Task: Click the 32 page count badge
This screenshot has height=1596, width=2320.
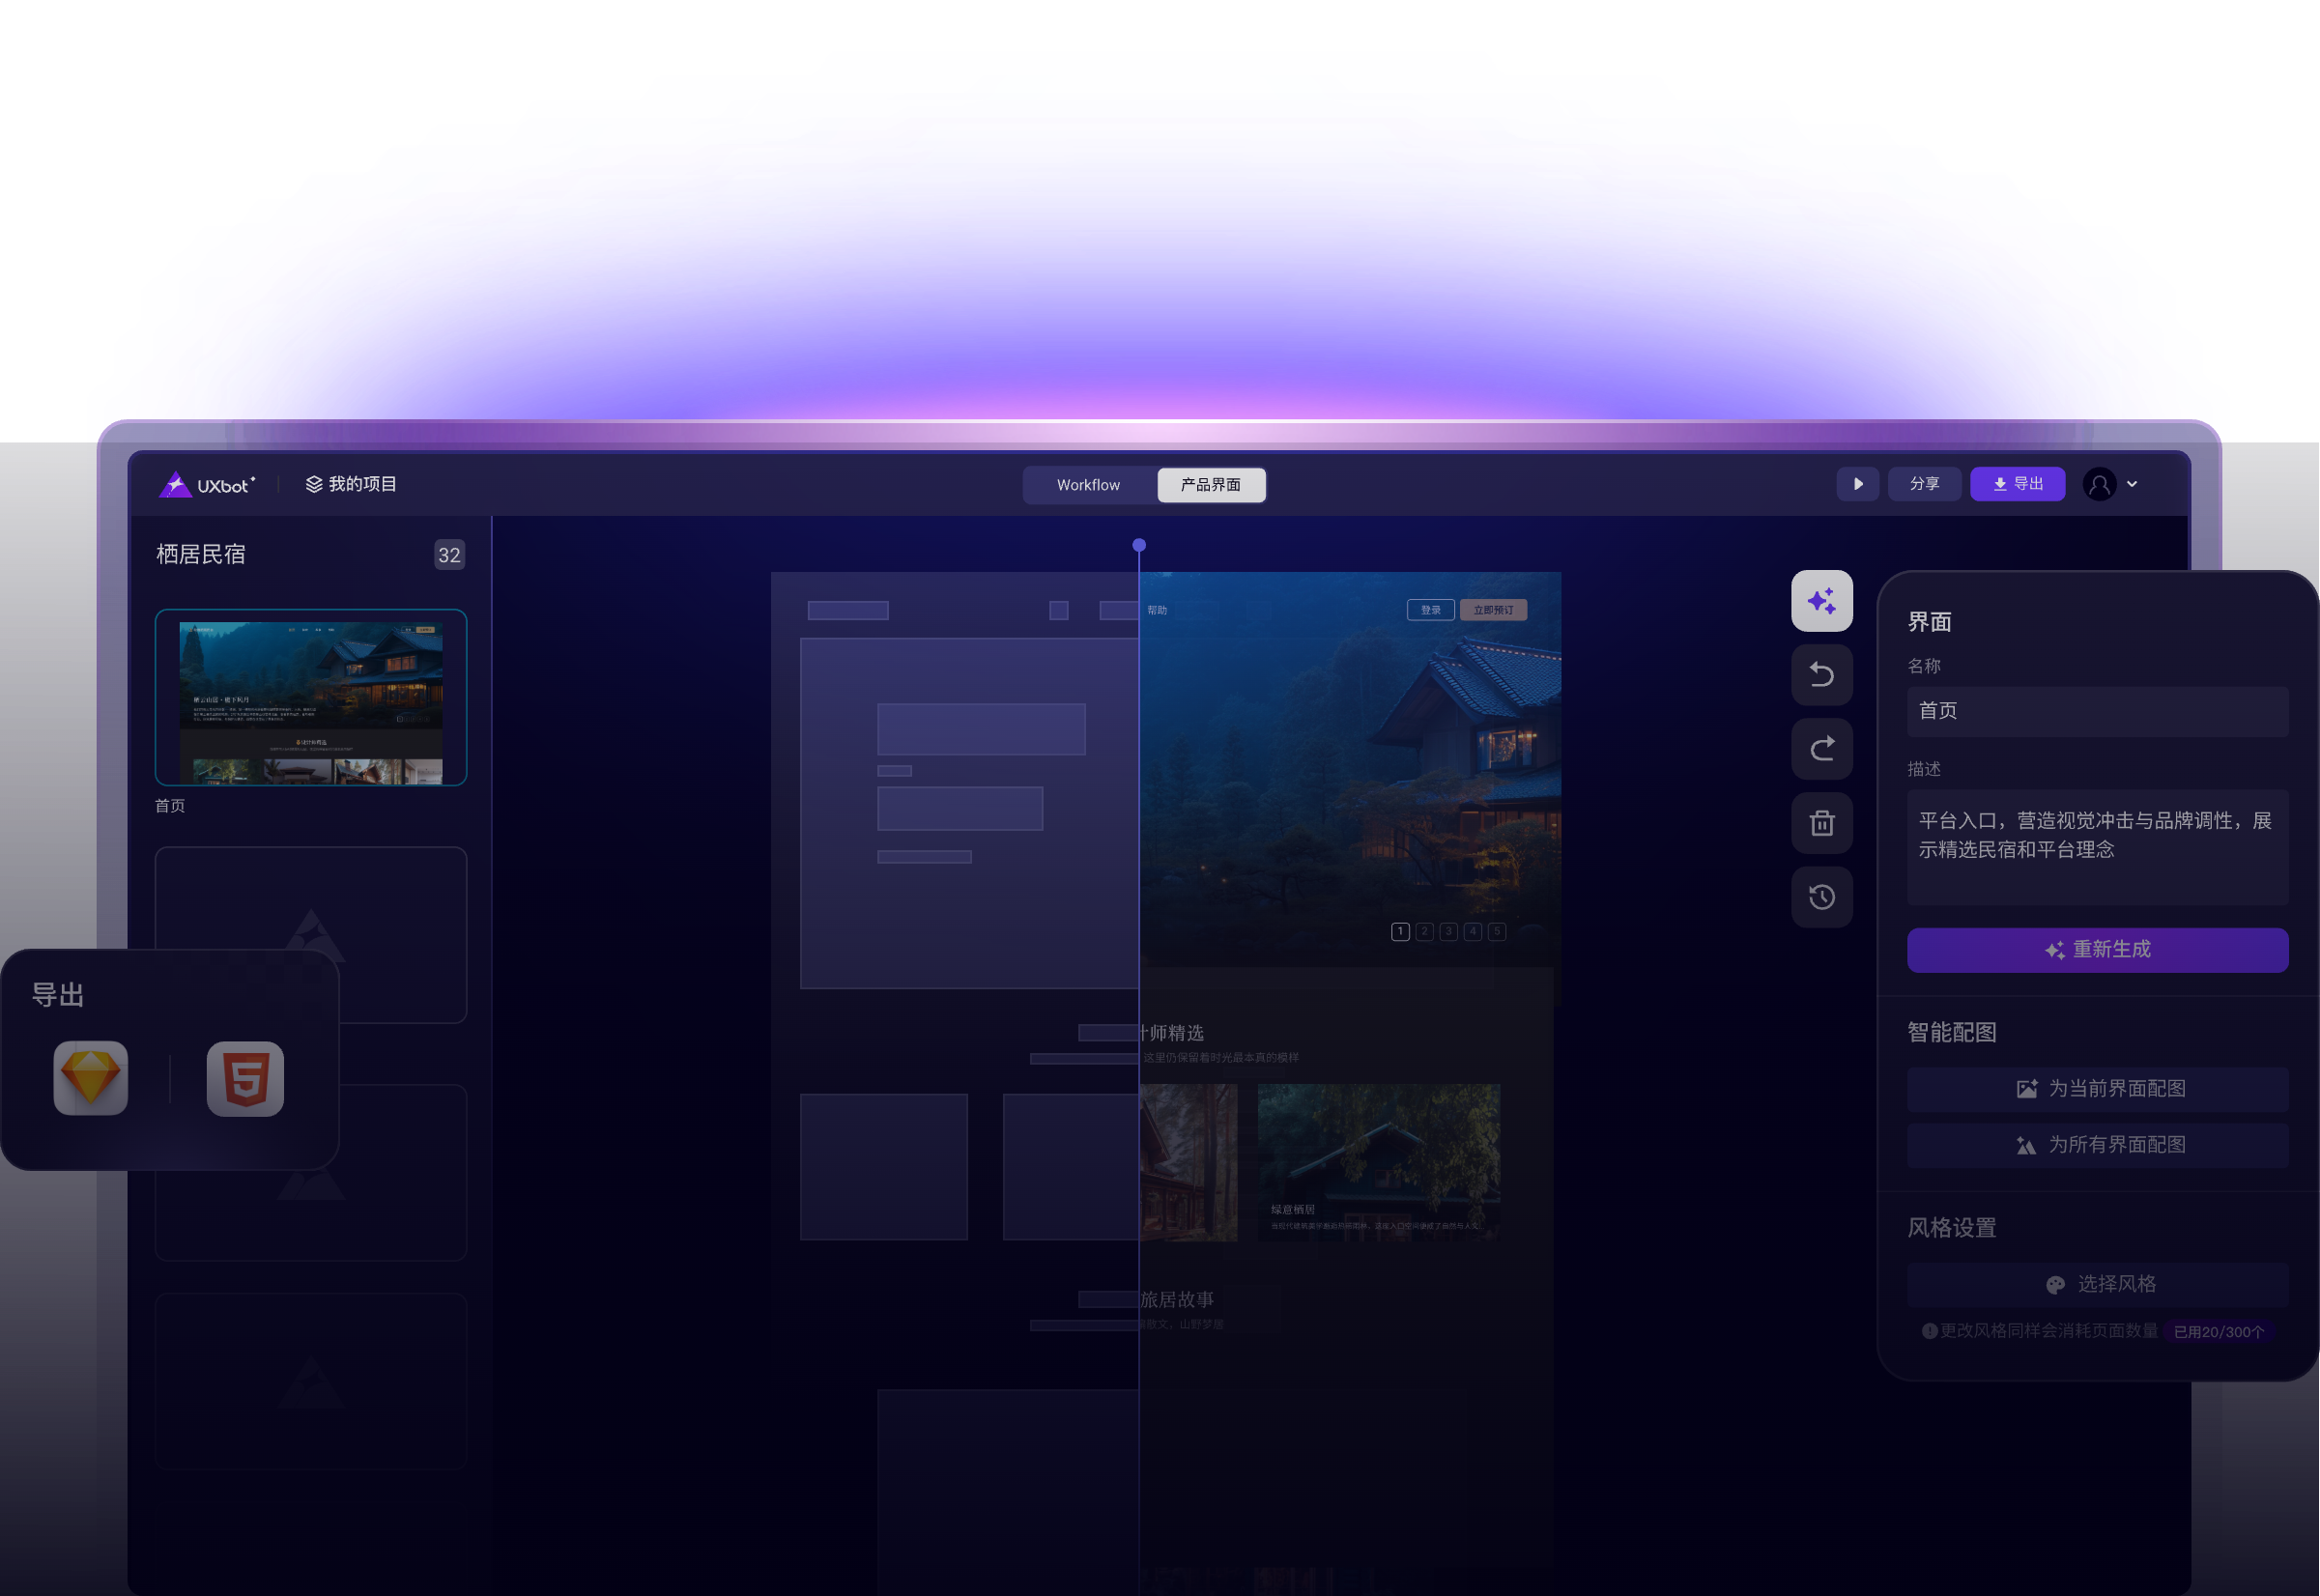Action: (x=450, y=555)
